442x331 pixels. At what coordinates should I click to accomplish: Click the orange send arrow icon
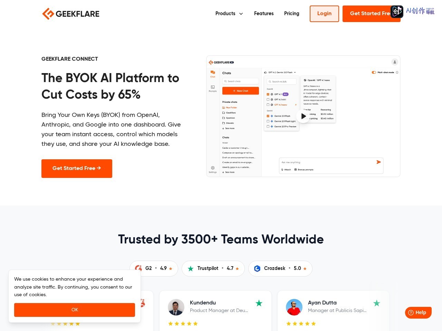tap(379, 162)
